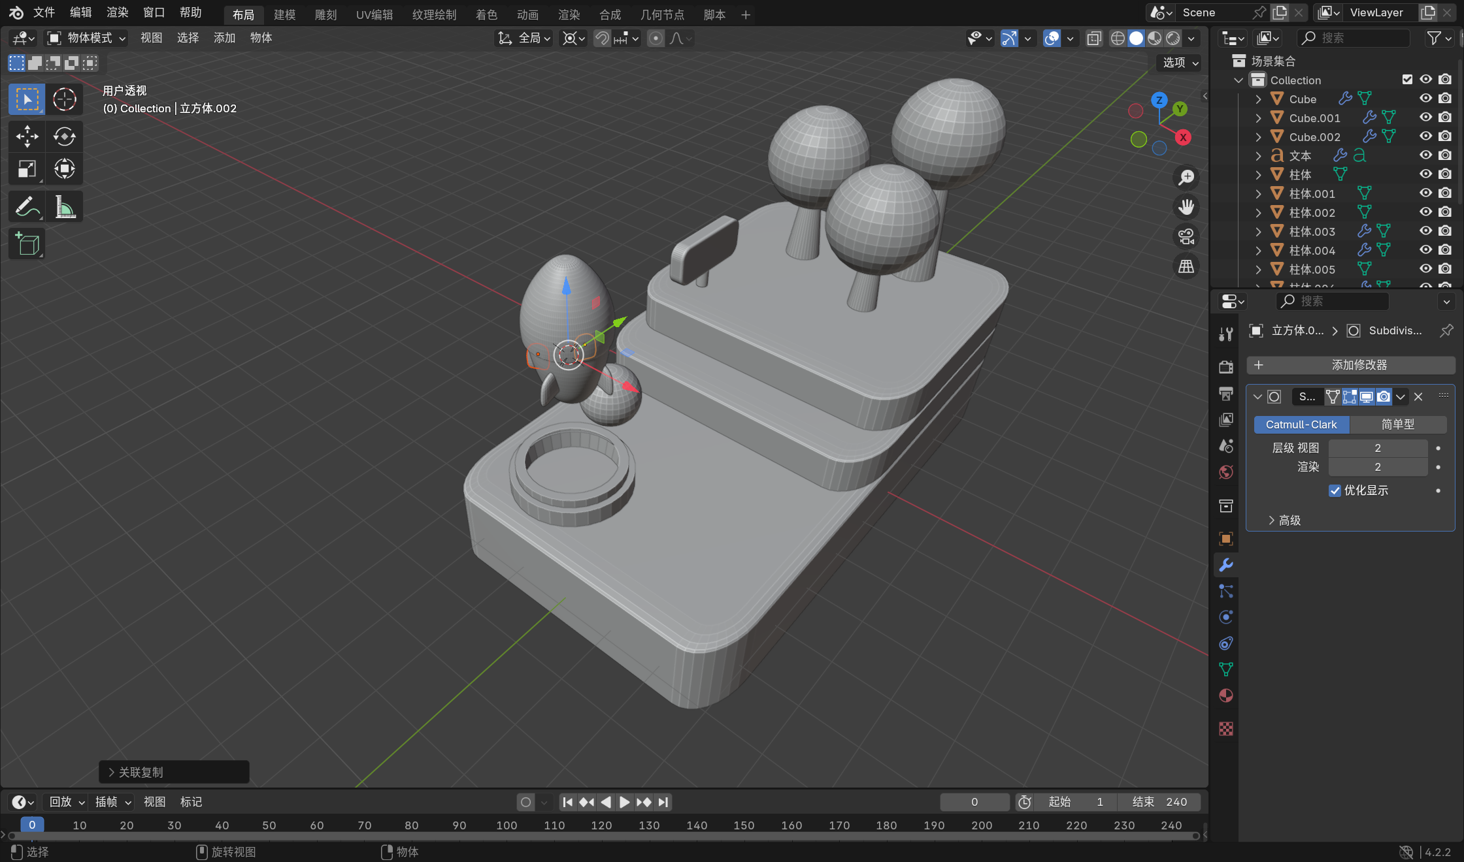Open the 编辑 menu
Viewport: 1464px width, 862px height.
(81, 12)
